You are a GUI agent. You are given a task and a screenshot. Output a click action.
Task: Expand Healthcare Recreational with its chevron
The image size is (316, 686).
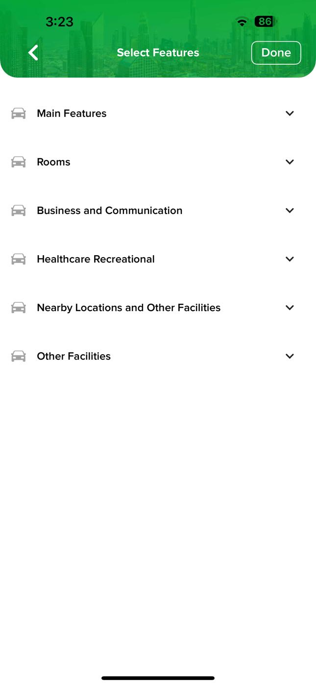point(290,259)
